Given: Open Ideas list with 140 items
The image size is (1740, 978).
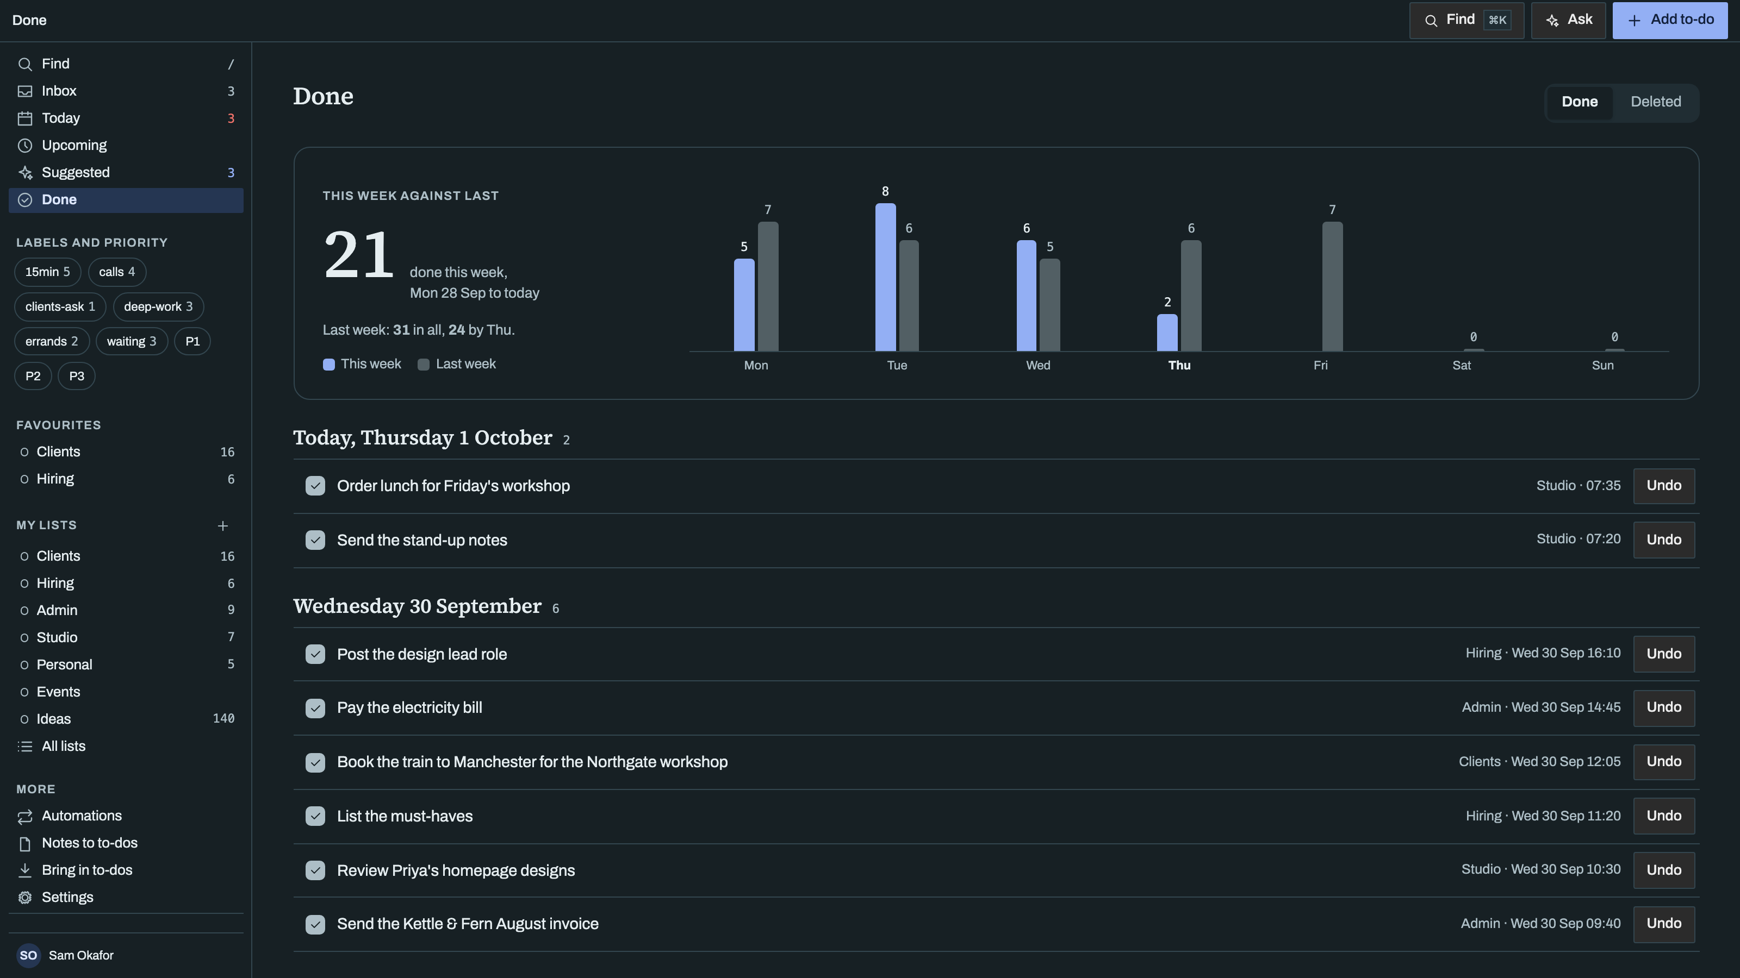Looking at the screenshot, I should point(126,719).
